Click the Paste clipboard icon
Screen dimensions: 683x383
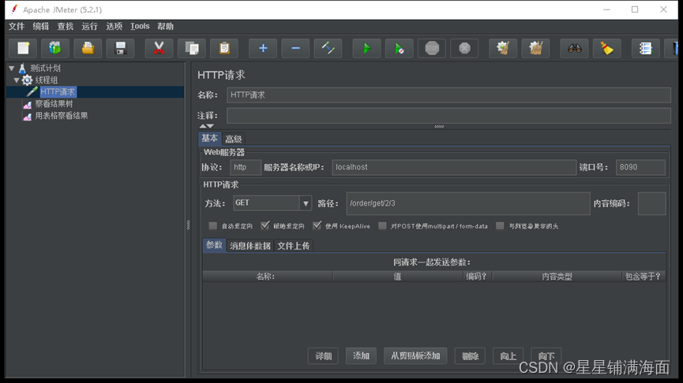(x=224, y=48)
